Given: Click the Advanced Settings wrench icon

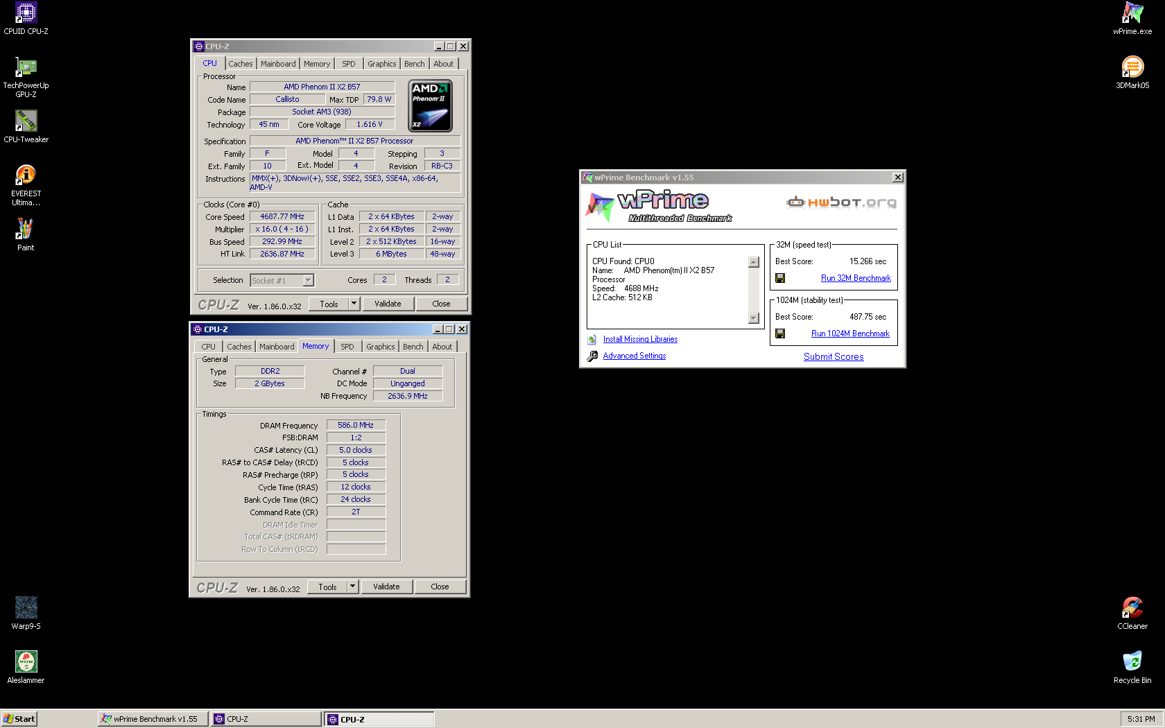Looking at the screenshot, I should pos(592,356).
